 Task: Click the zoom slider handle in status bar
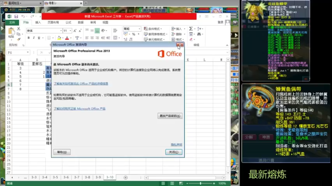(200, 184)
